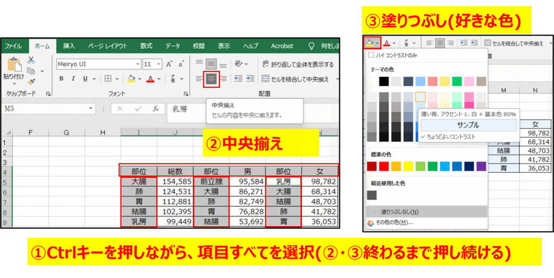
Task: Pick the yellow swatch in 標準の色
Action: point(407,166)
